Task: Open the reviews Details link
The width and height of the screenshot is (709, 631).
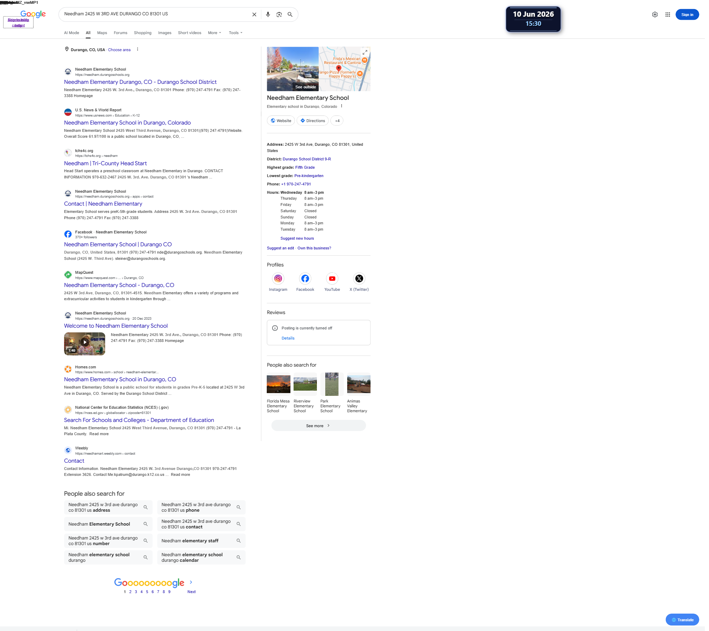Action: [x=288, y=338]
